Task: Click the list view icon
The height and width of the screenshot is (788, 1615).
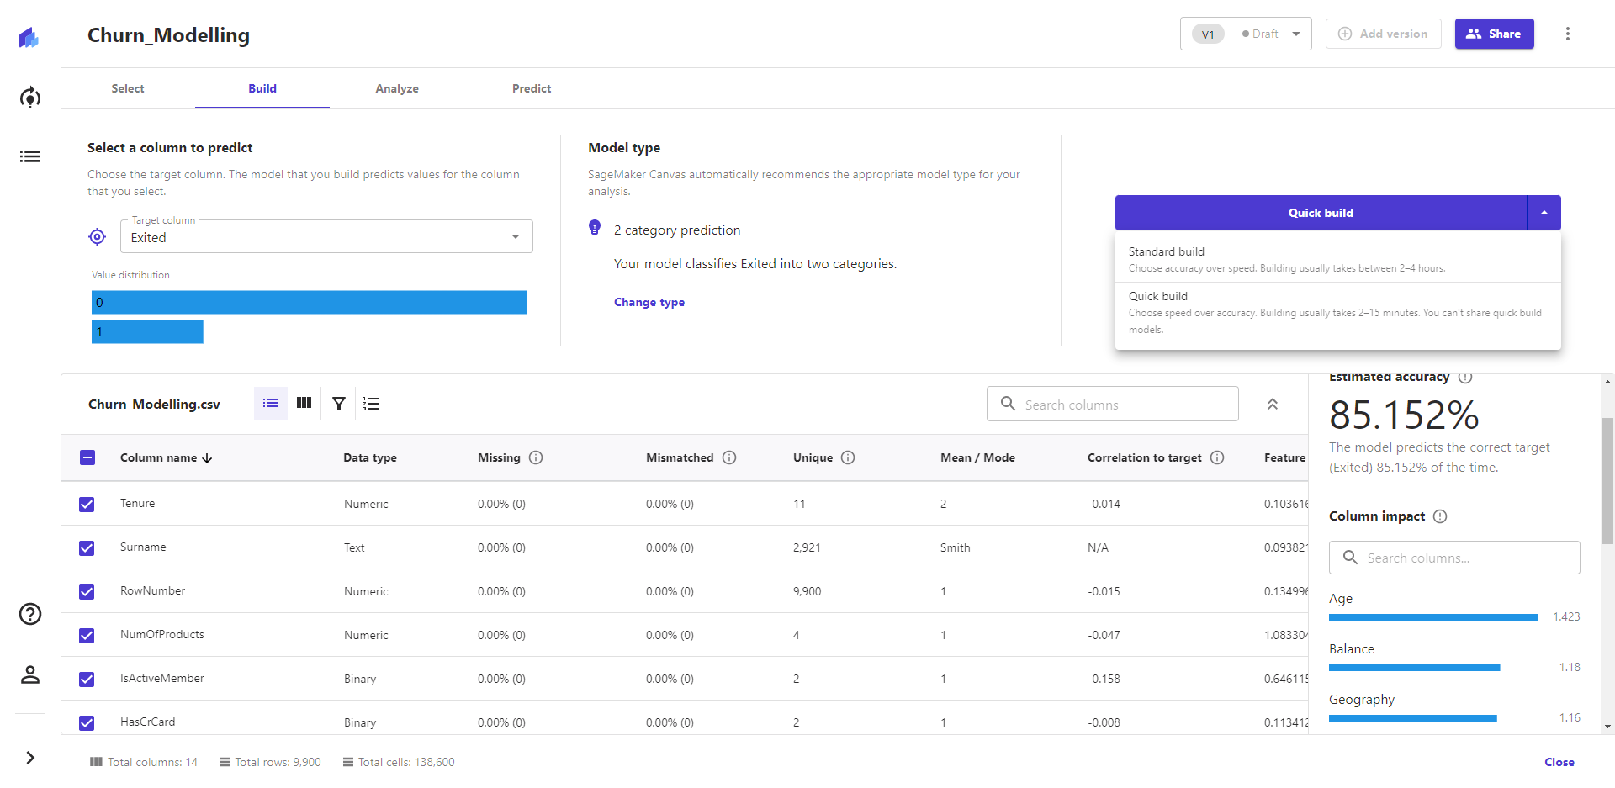Action: click(x=270, y=404)
